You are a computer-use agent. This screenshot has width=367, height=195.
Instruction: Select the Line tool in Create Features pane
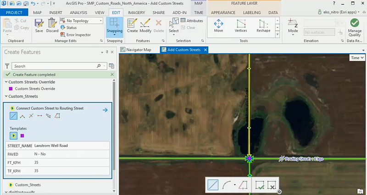tap(13, 116)
